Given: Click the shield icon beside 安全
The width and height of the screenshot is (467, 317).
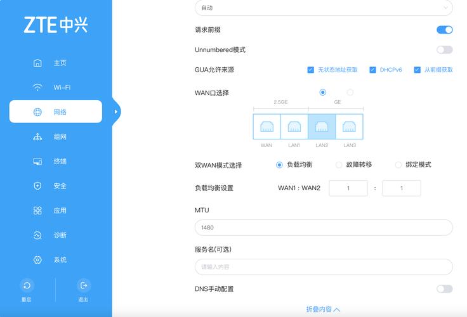Looking at the screenshot, I should click(37, 186).
